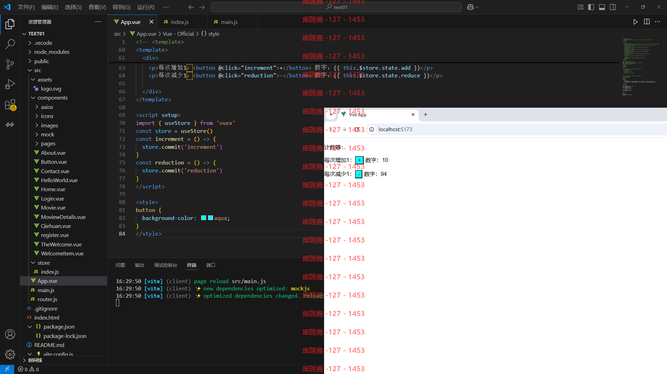This screenshot has width=667, height=374.
Task: Split the editor to the right
Action: coord(647,22)
